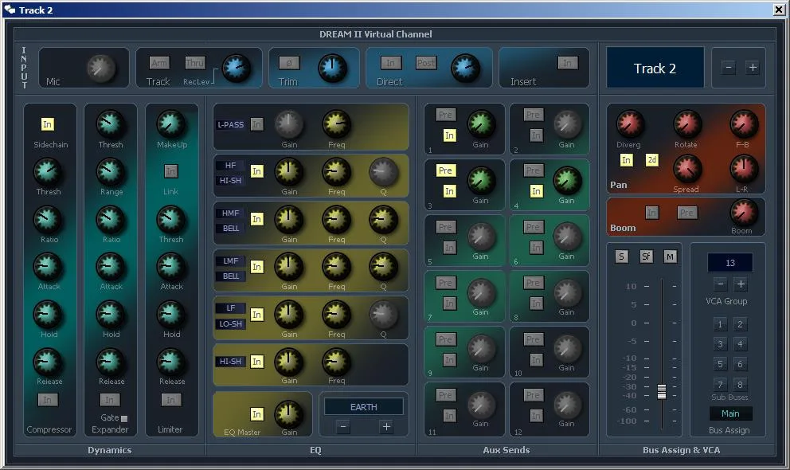The image size is (790, 470).
Task: Click the channel fader handle
Action: pyautogui.click(x=662, y=391)
